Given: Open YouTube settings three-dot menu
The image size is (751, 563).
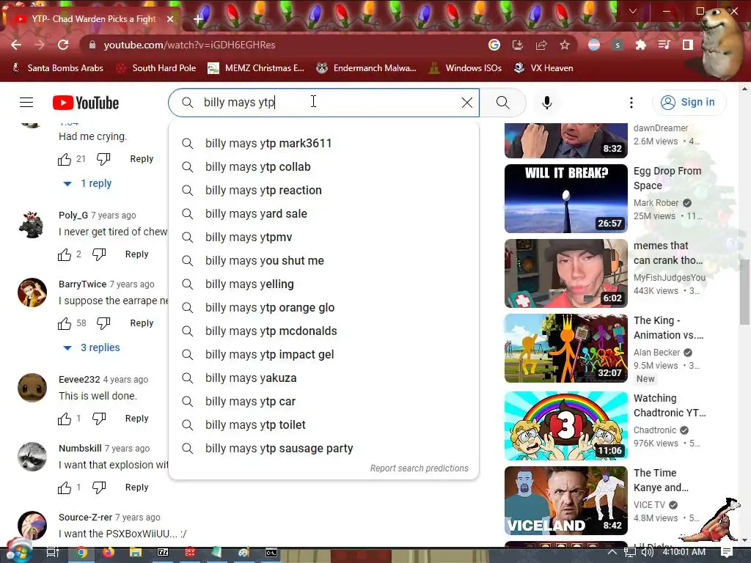Looking at the screenshot, I should (x=631, y=103).
